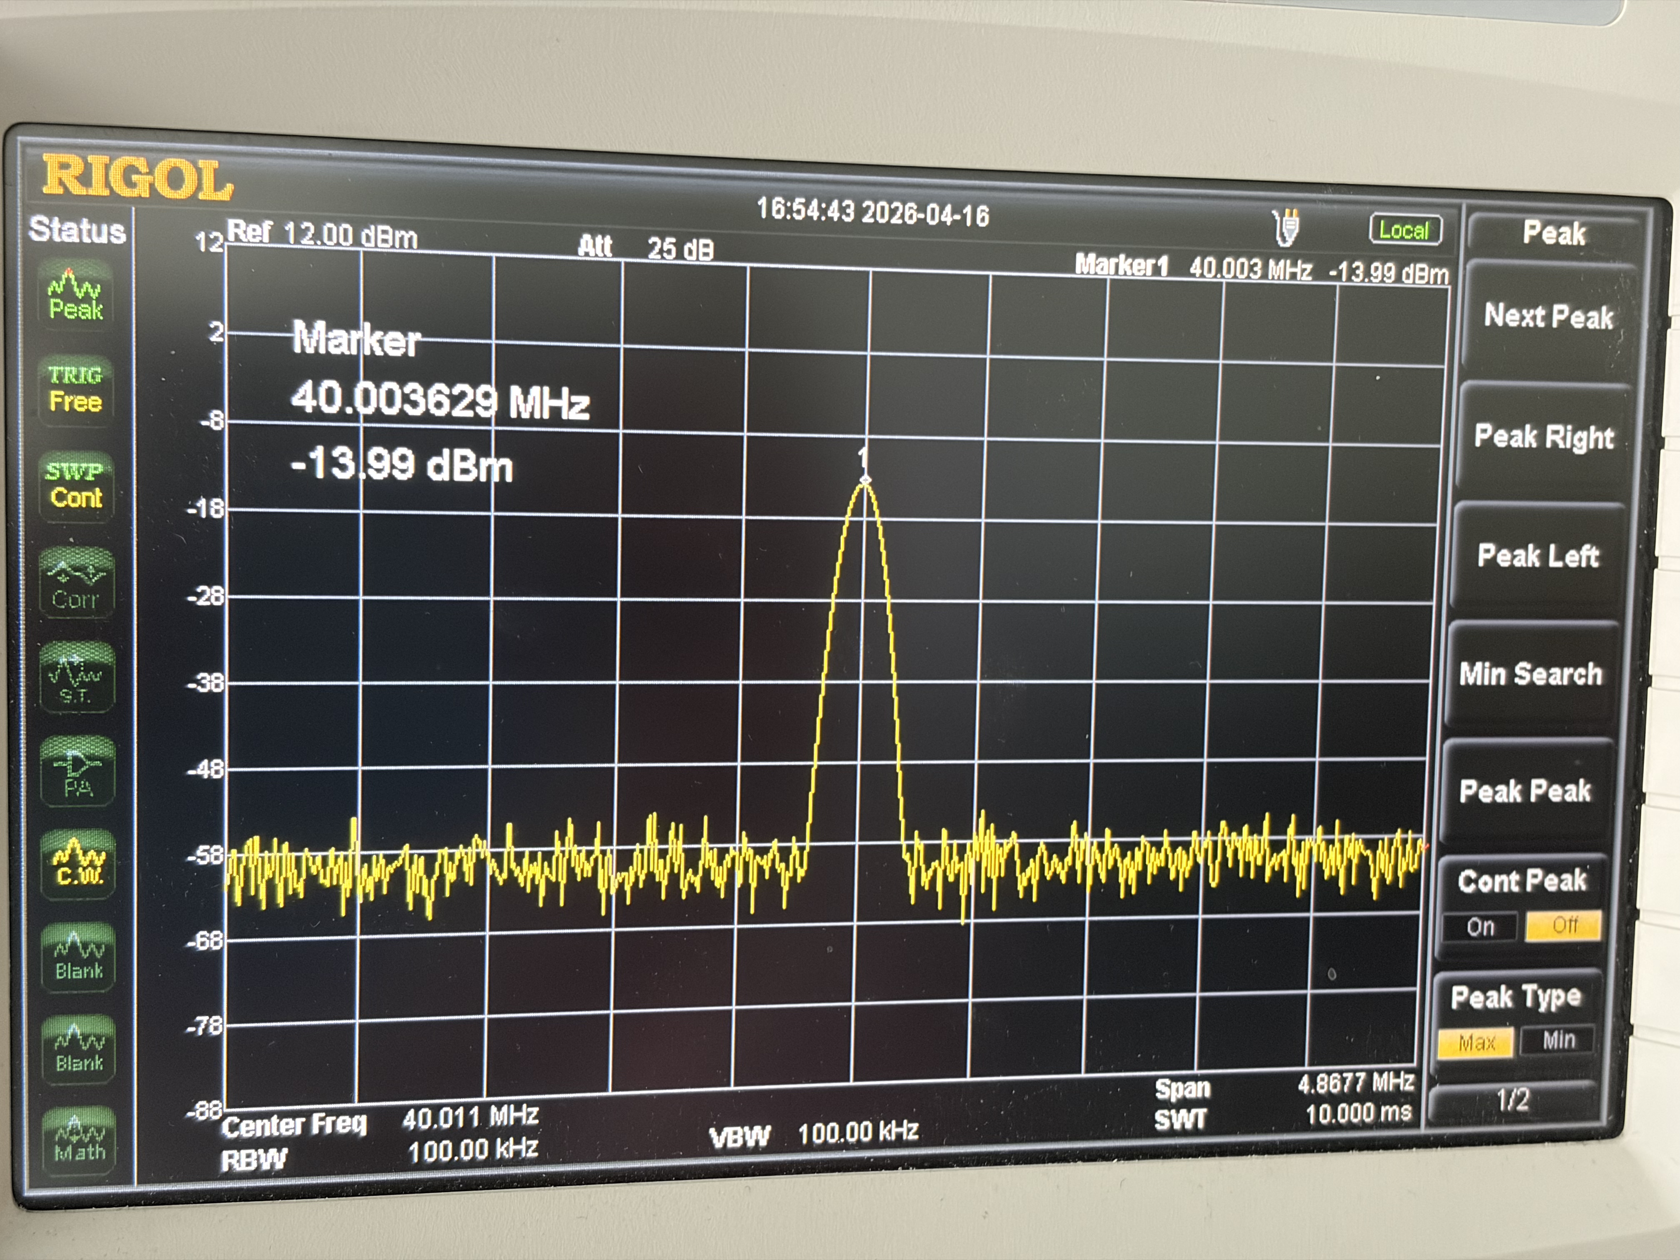
Task: Turn Cont Peak On
Action: pyautogui.click(x=1480, y=927)
